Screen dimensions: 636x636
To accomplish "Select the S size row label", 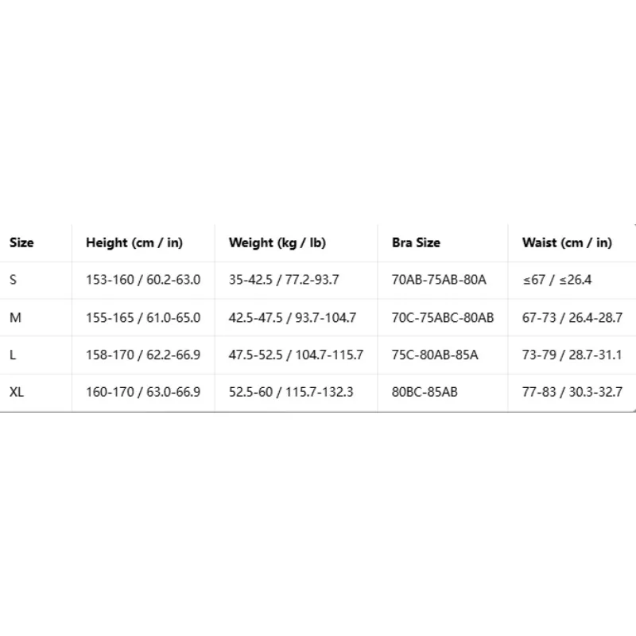I will click(x=13, y=280).
